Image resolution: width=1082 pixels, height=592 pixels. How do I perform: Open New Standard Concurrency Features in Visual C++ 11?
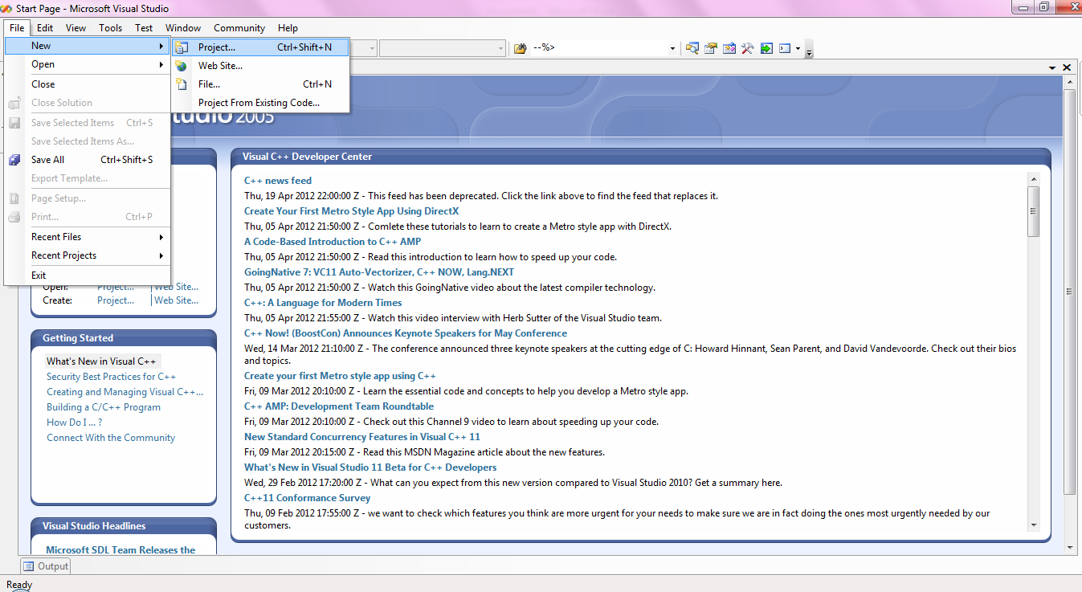click(x=362, y=437)
